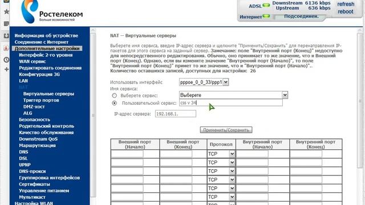Click the Интернет green status indicator
Viewport: 365px width, 205px height.
(x=266, y=16)
